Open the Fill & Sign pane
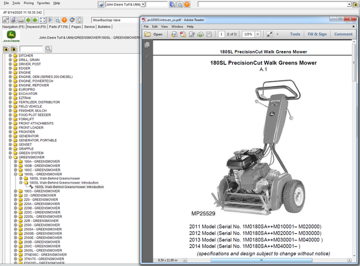Screen dimensions: 360x266 317,34
